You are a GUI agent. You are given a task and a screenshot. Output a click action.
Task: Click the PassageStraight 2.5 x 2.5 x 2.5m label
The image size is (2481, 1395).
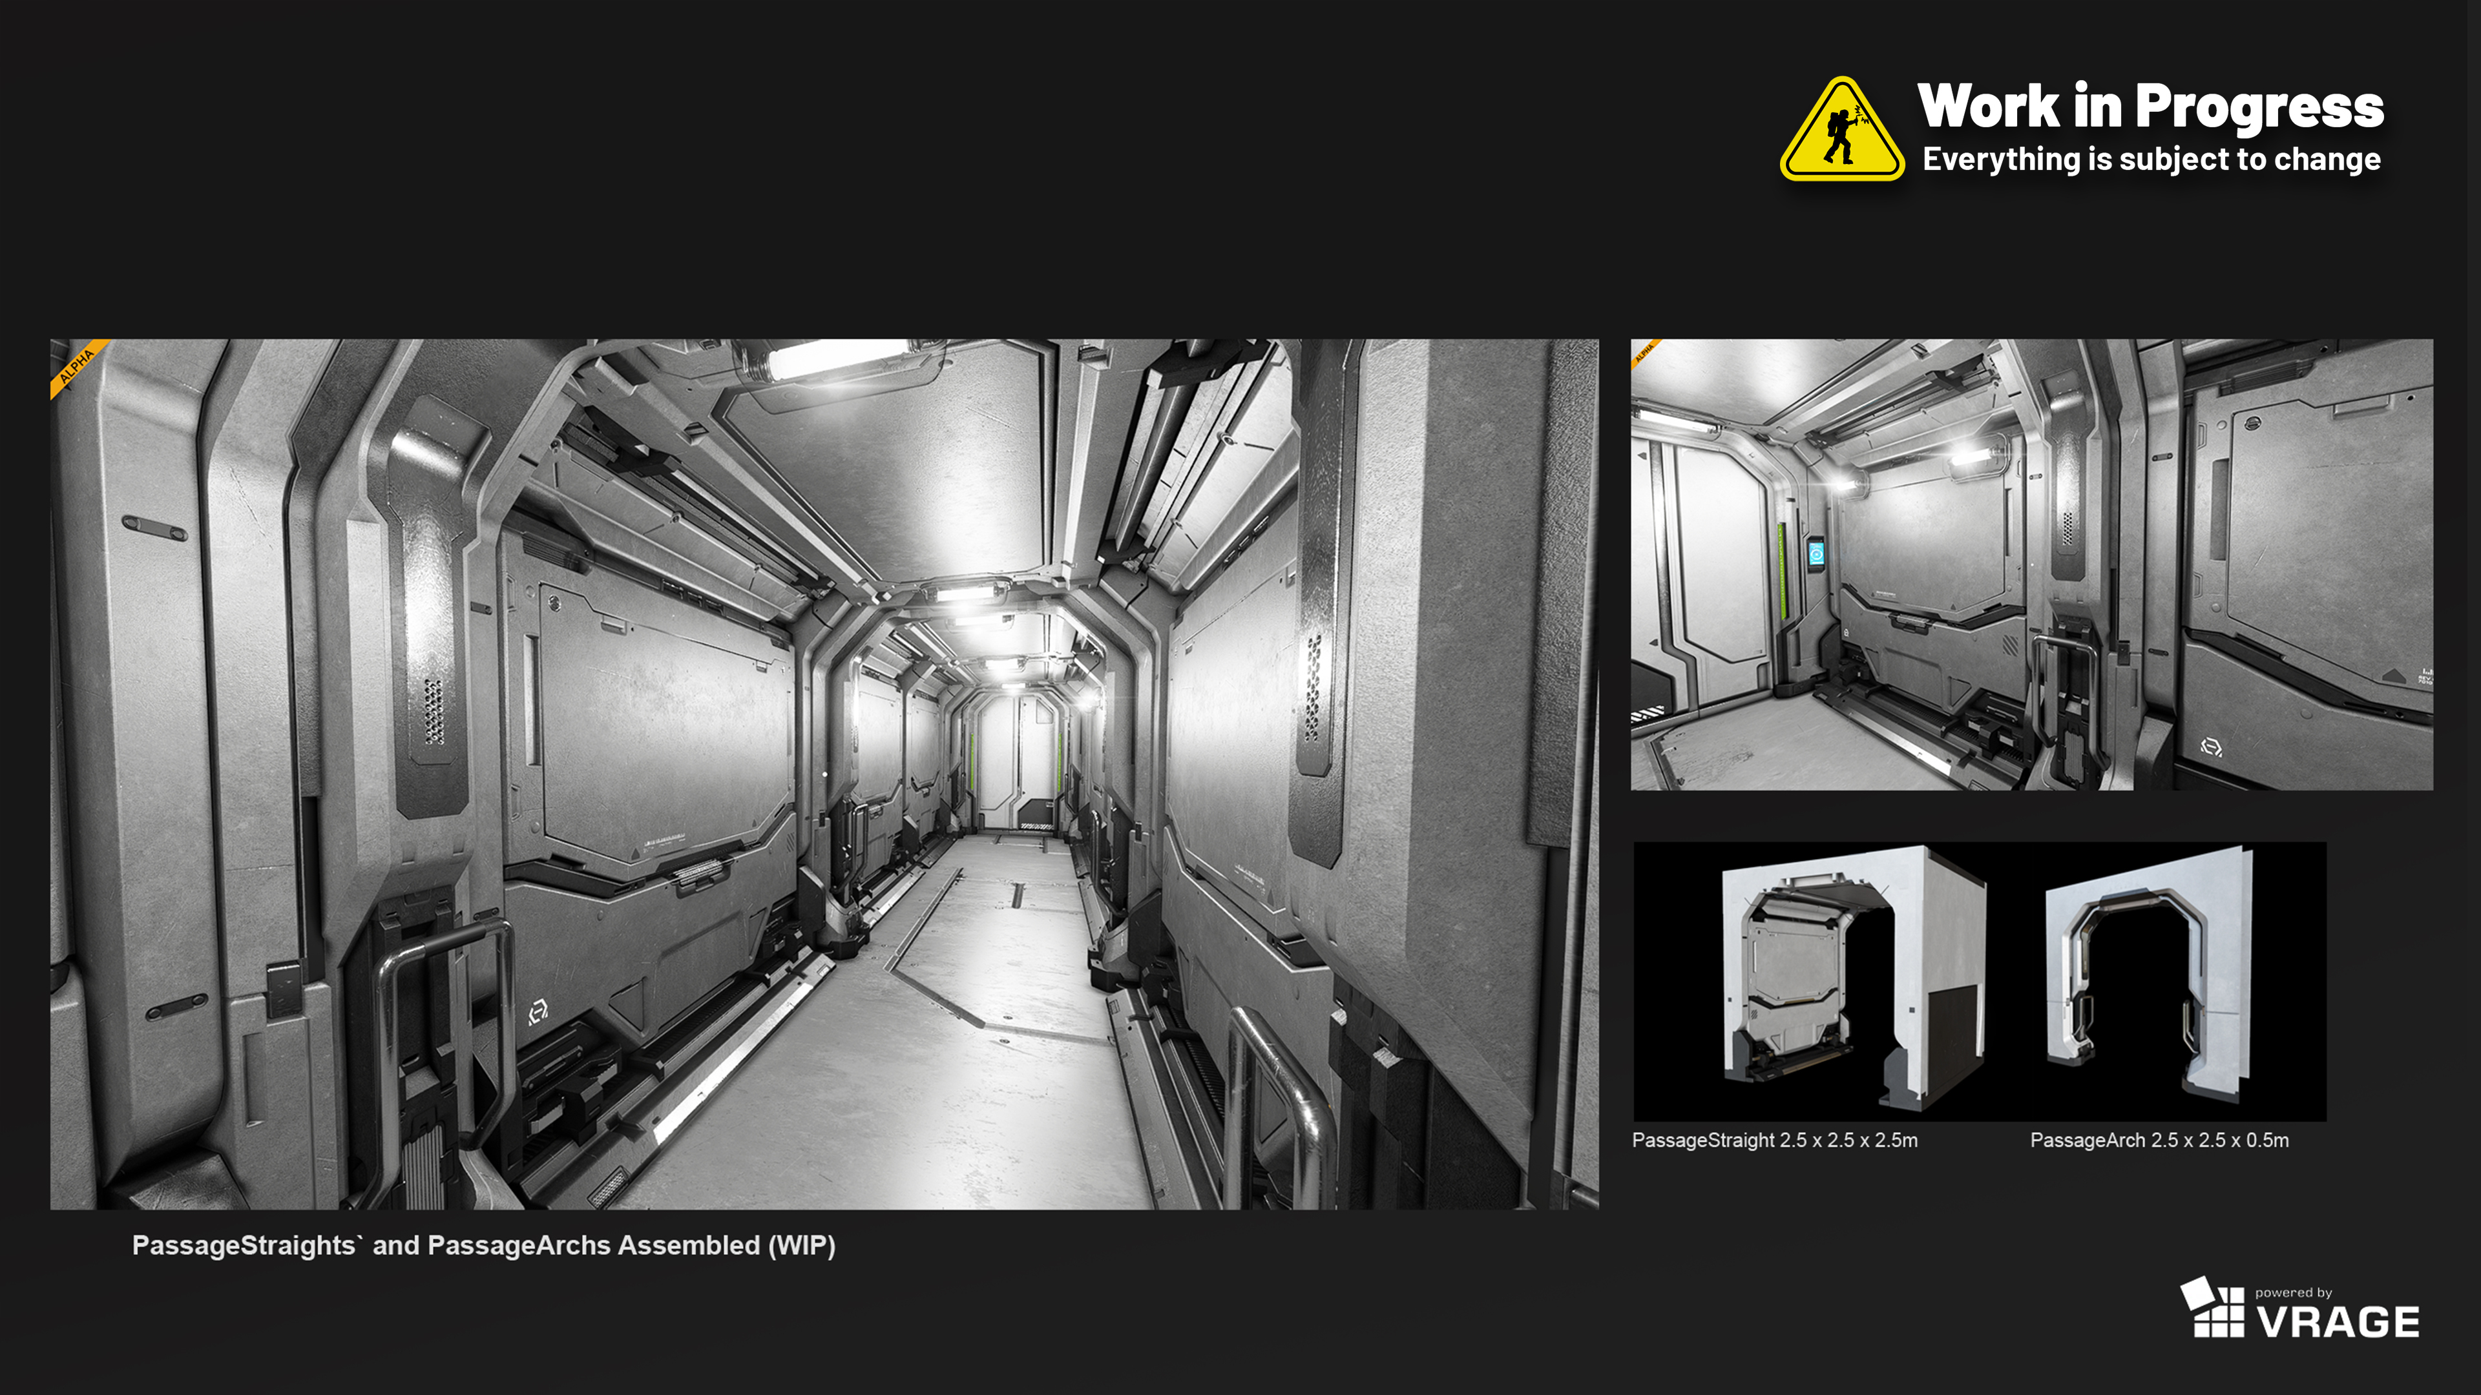1774,1140
